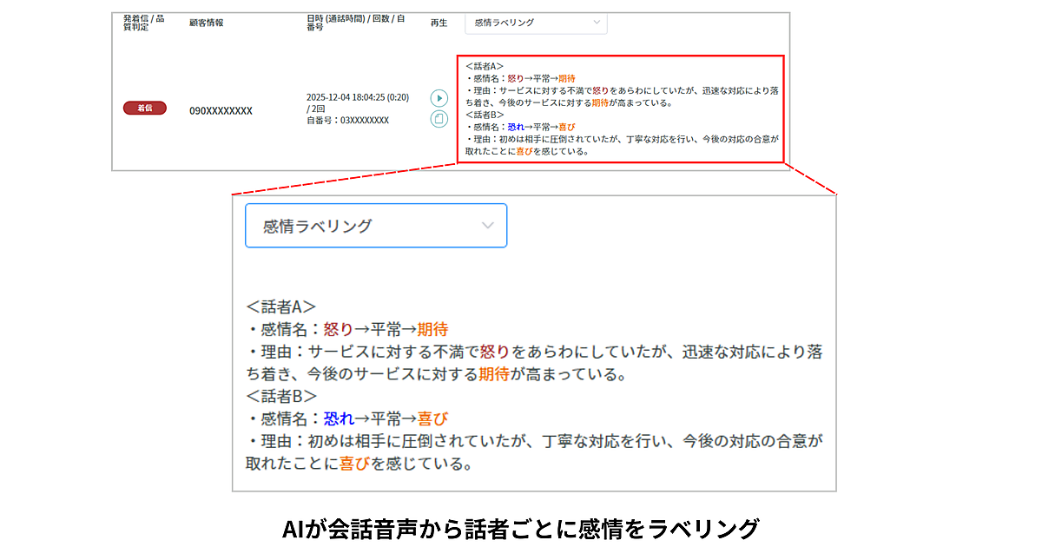Click blue 恐れ label in enlarged panel
The width and height of the screenshot is (1042, 547).
click(339, 418)
